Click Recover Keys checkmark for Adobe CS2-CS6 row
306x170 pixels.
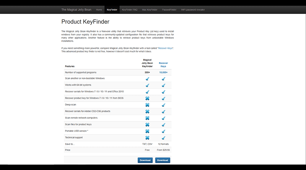pyautogui.click(x=163, y=112)
